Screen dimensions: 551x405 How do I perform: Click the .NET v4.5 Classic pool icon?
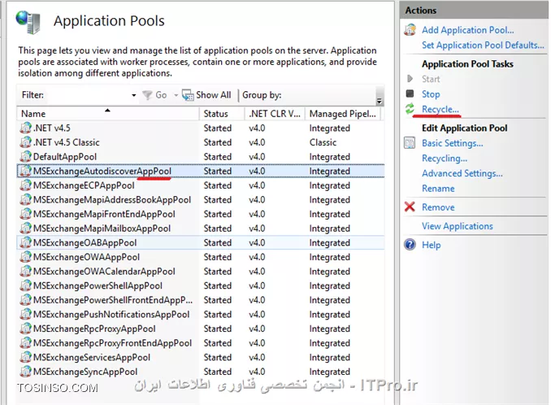pos(25,142)
